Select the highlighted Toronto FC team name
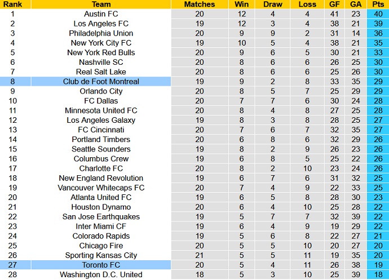 point(101,265)
